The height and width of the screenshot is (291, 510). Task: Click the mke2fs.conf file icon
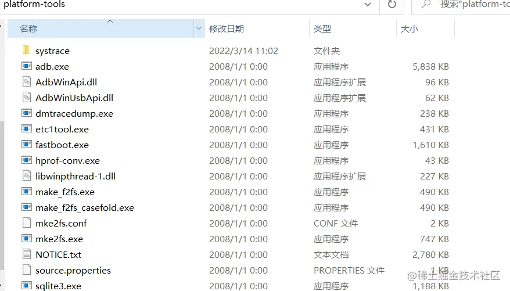click(27, 222)
